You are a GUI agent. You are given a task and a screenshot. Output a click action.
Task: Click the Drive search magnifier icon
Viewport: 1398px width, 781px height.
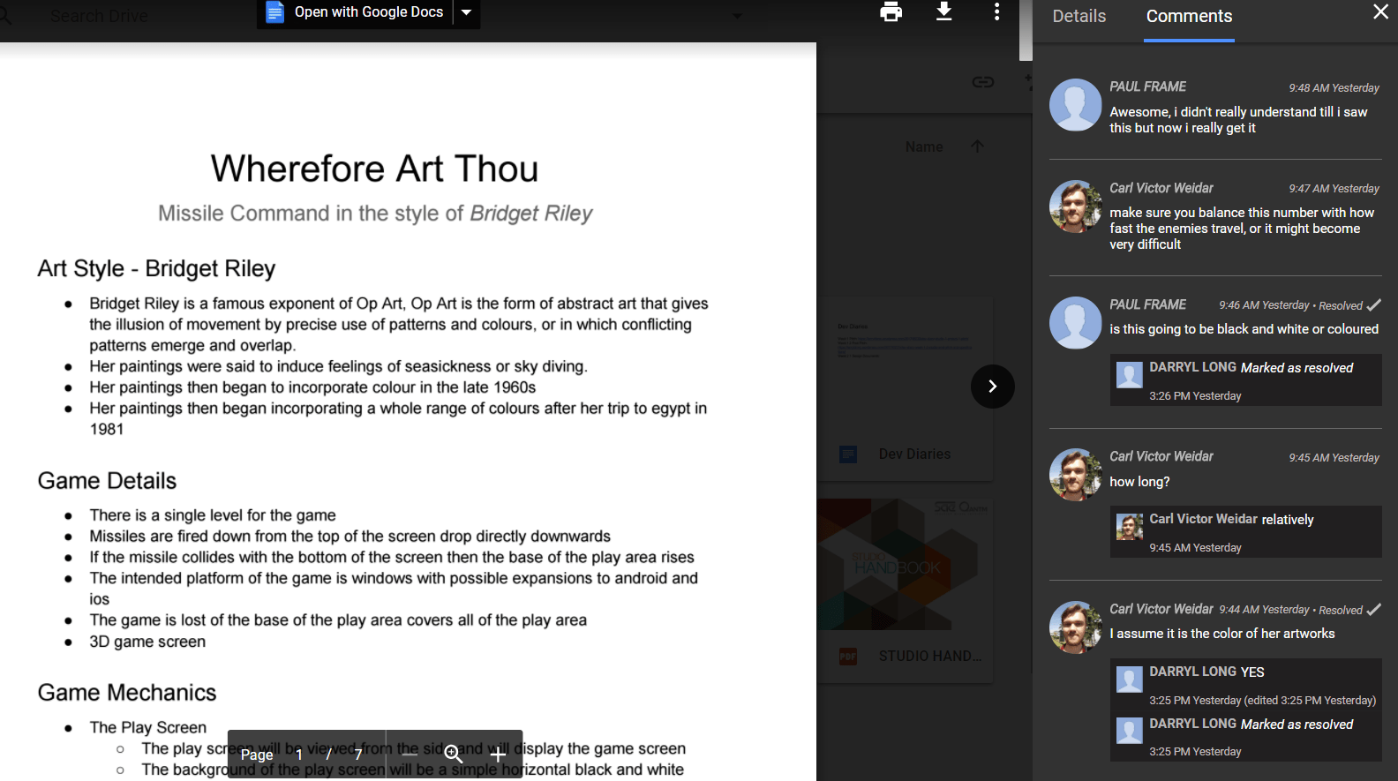click(x=5, y=15)
